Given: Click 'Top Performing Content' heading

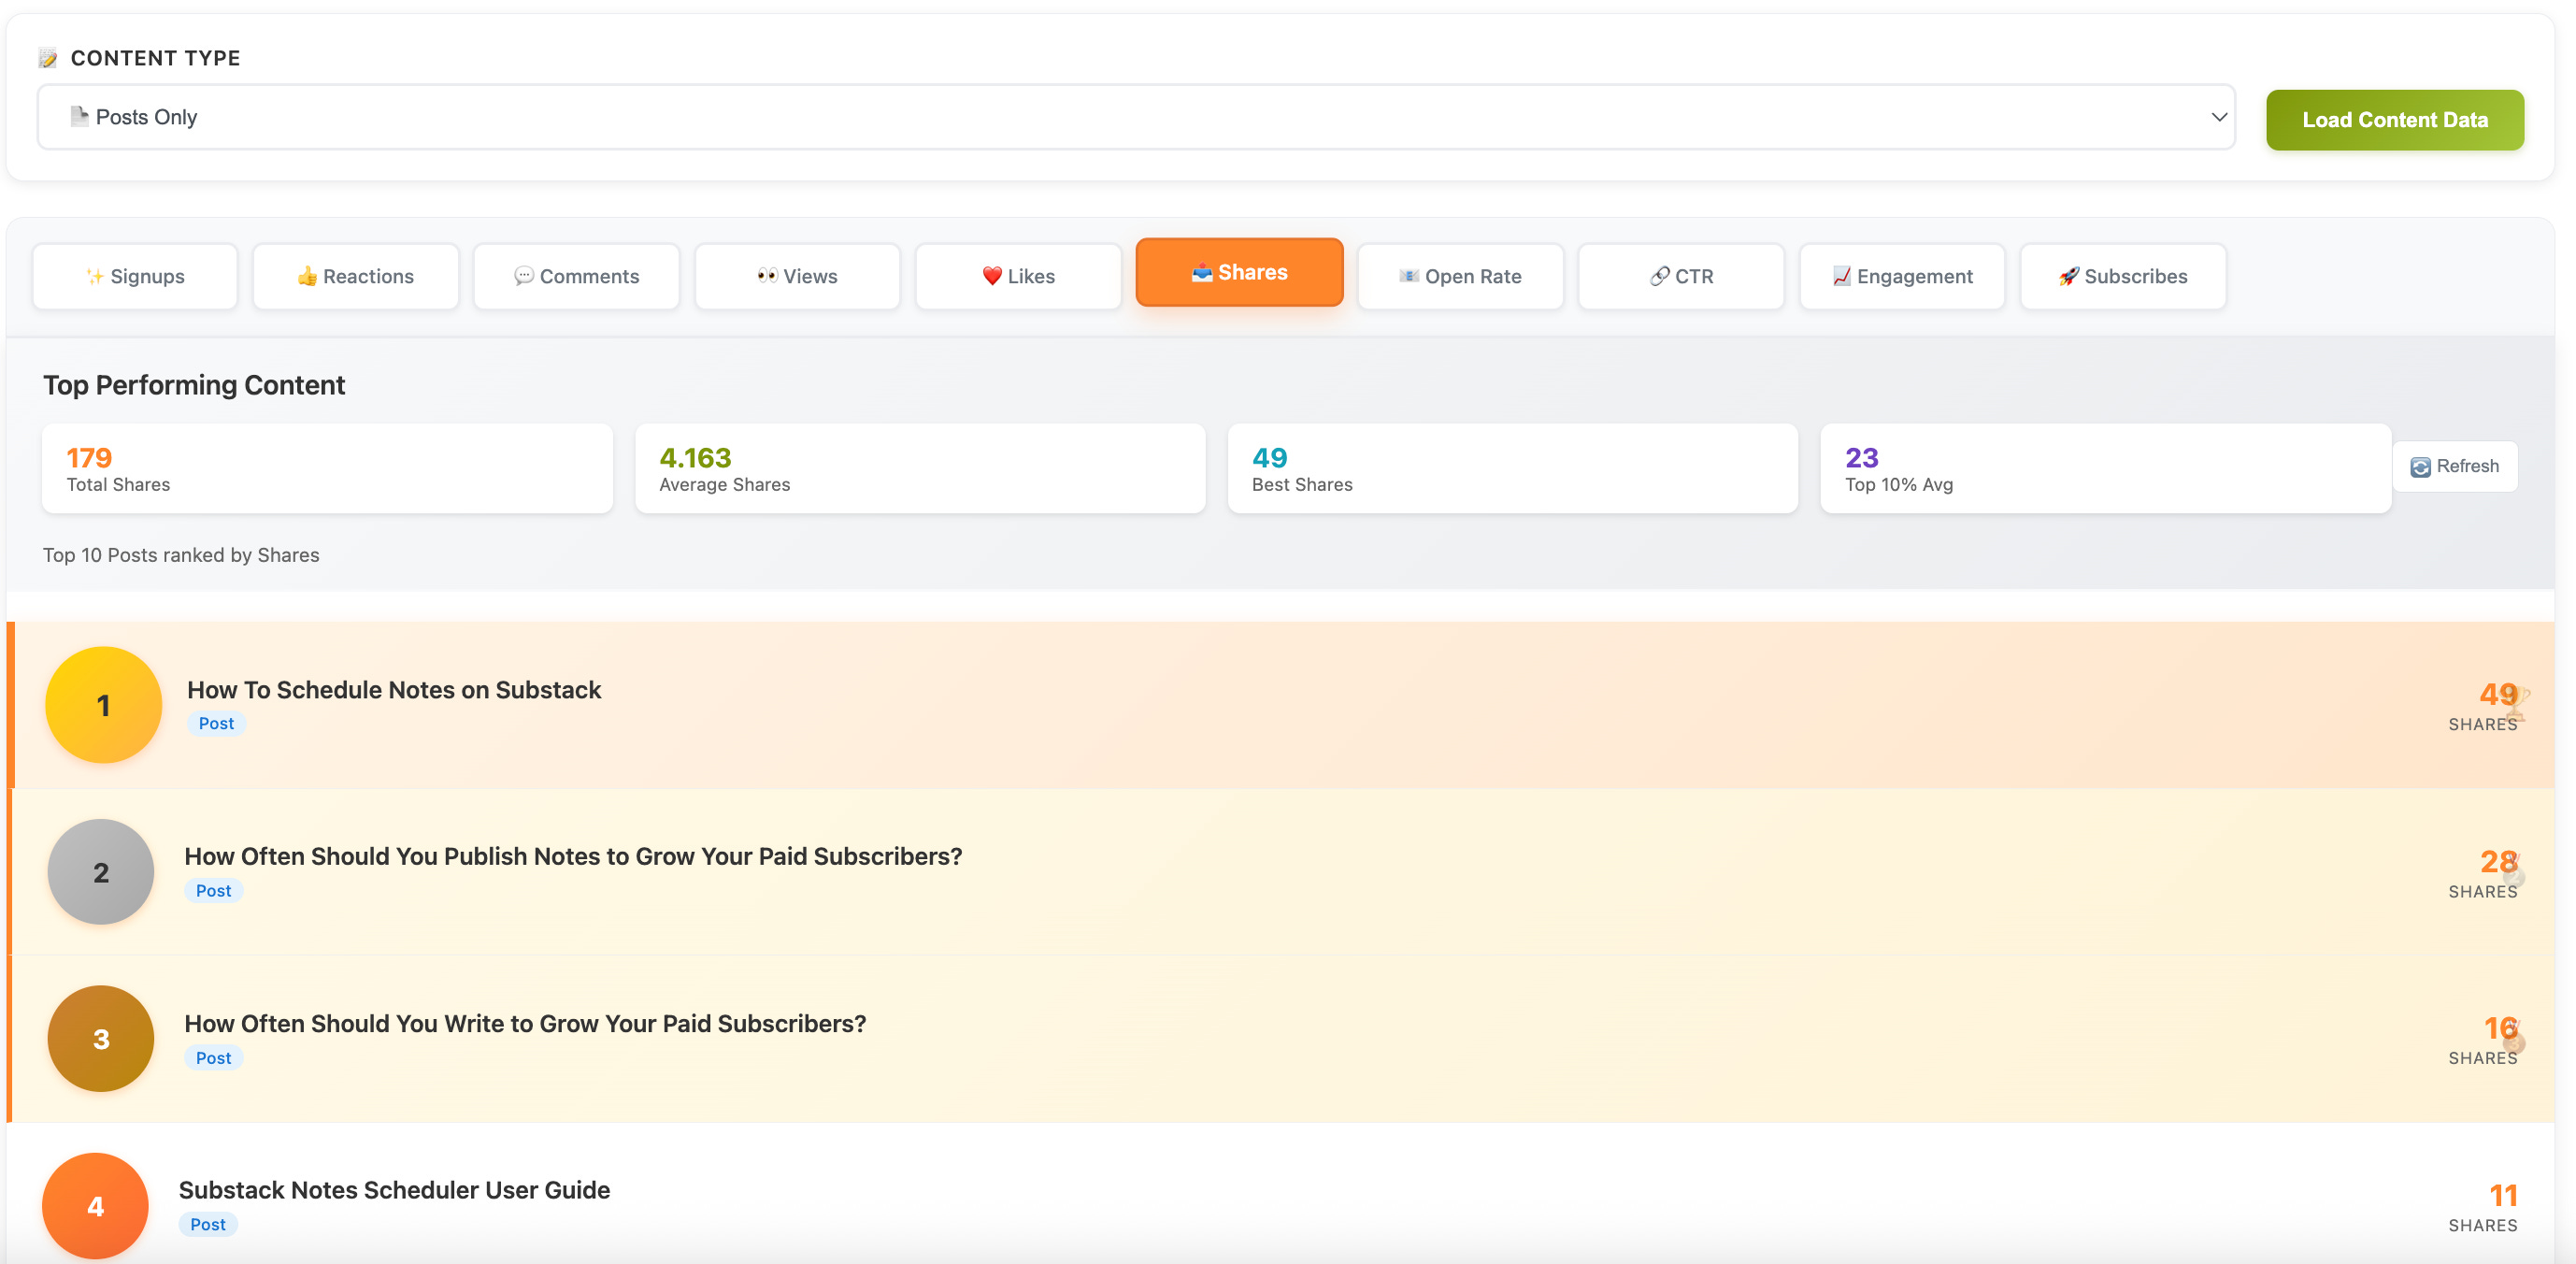Looking at the screenshot, I should point(194,385).
